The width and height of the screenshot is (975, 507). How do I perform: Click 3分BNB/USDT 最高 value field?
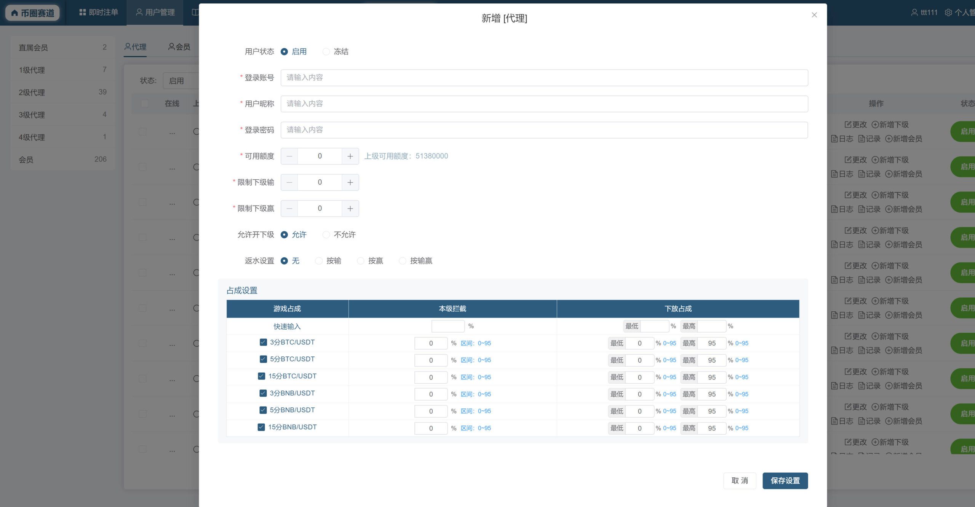tap(712, 394)
